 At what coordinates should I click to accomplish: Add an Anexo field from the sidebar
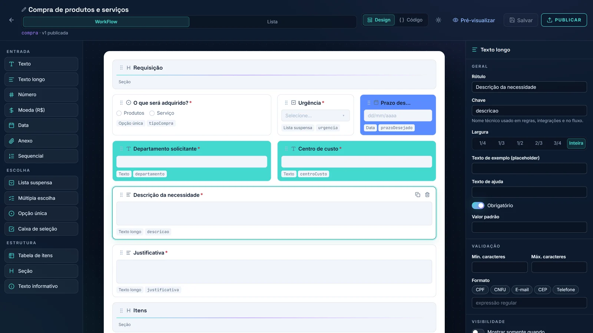point(41,141)
